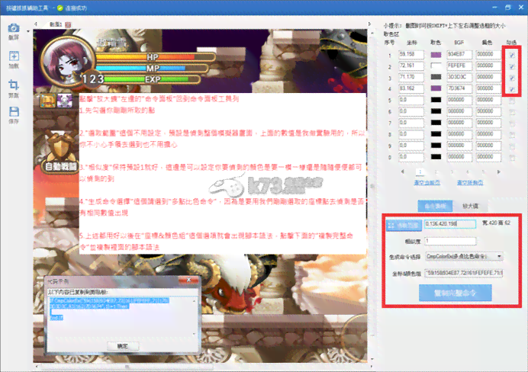Open the CmpColorEx command dropdown

pyautogui.click(x=465, y=256)
